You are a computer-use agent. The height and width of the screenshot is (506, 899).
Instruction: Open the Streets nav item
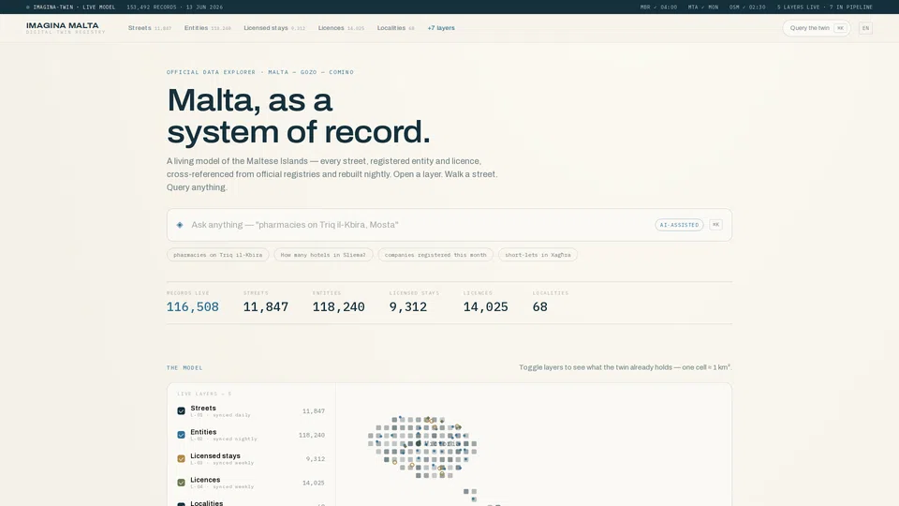pos(150,28)
